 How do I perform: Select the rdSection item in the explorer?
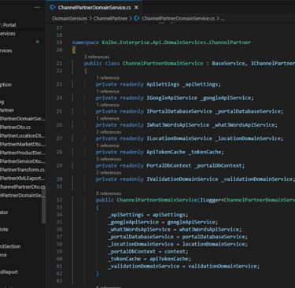pos(10,246)
